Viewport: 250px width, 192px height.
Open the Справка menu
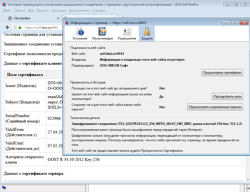click(x=99, y=10)
